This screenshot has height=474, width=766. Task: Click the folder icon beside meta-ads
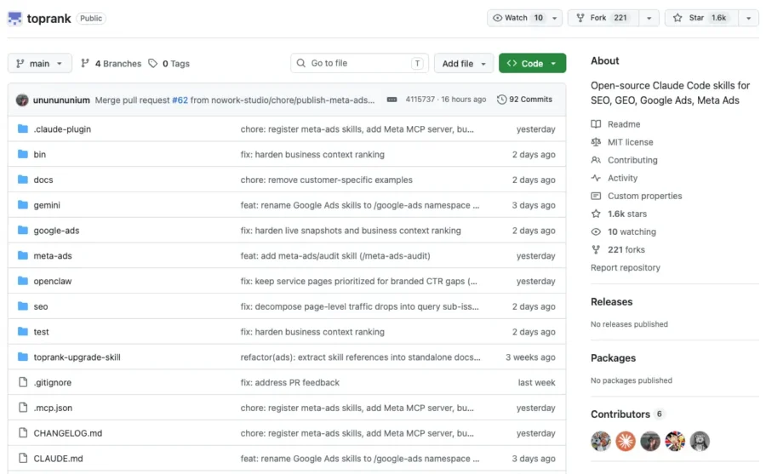(x=22, y=255)
